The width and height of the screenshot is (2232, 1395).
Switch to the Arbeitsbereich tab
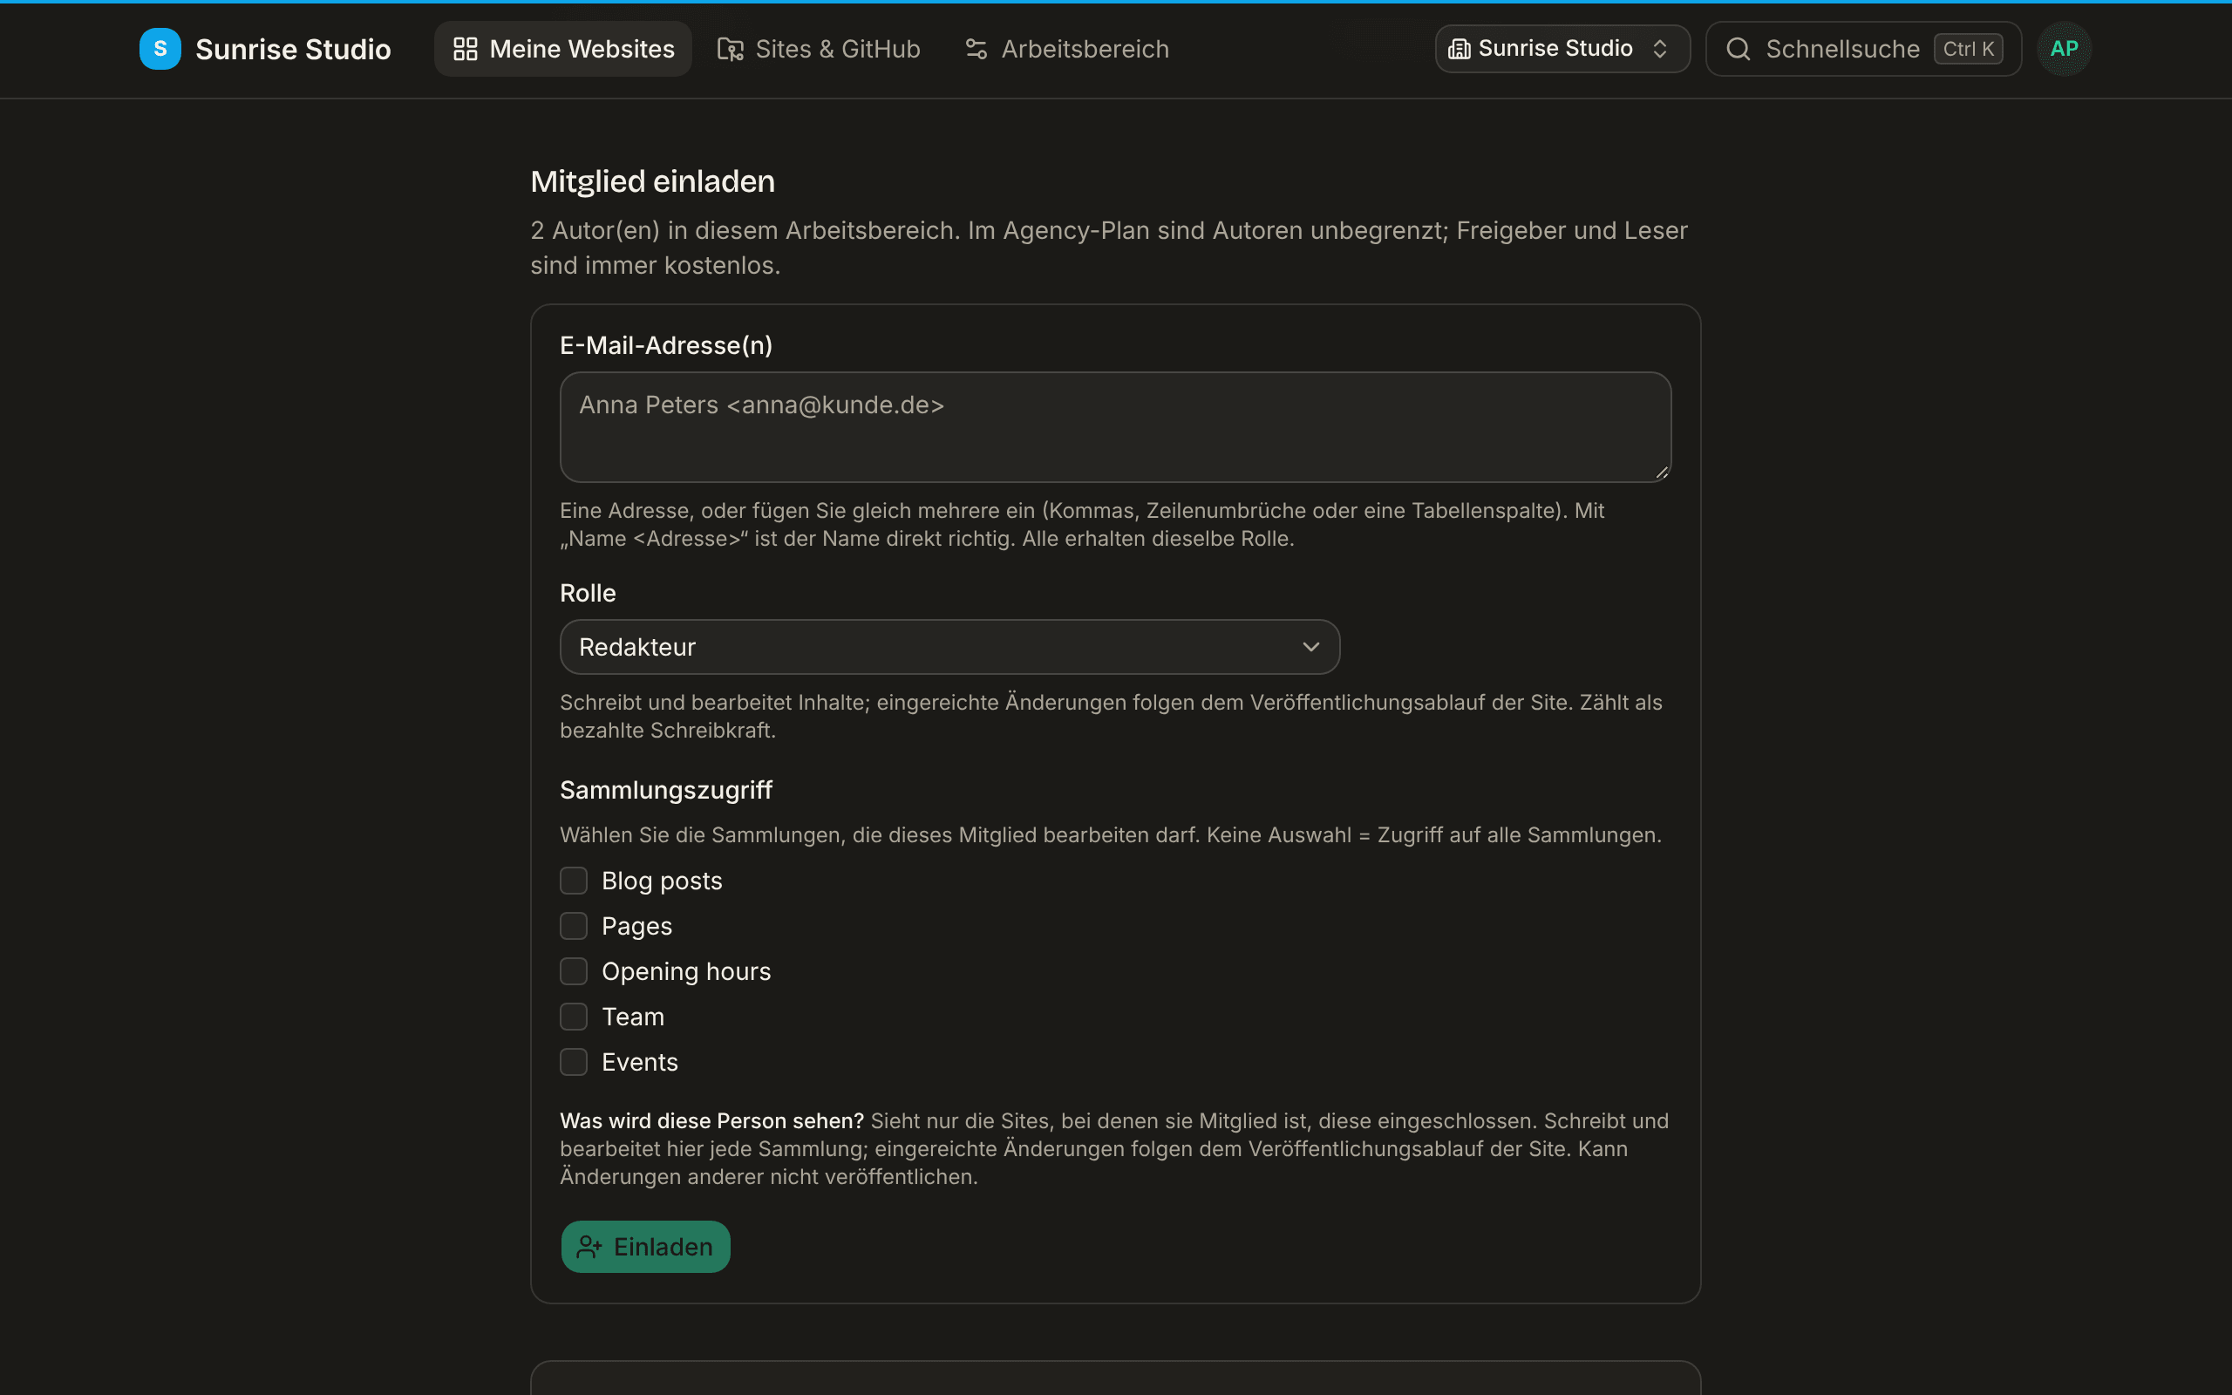(1066, 49)
